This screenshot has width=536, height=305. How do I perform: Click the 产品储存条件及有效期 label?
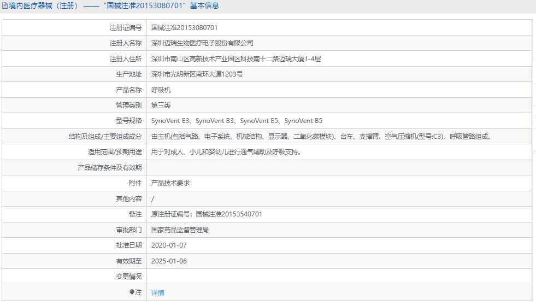(x=110, y=168)
